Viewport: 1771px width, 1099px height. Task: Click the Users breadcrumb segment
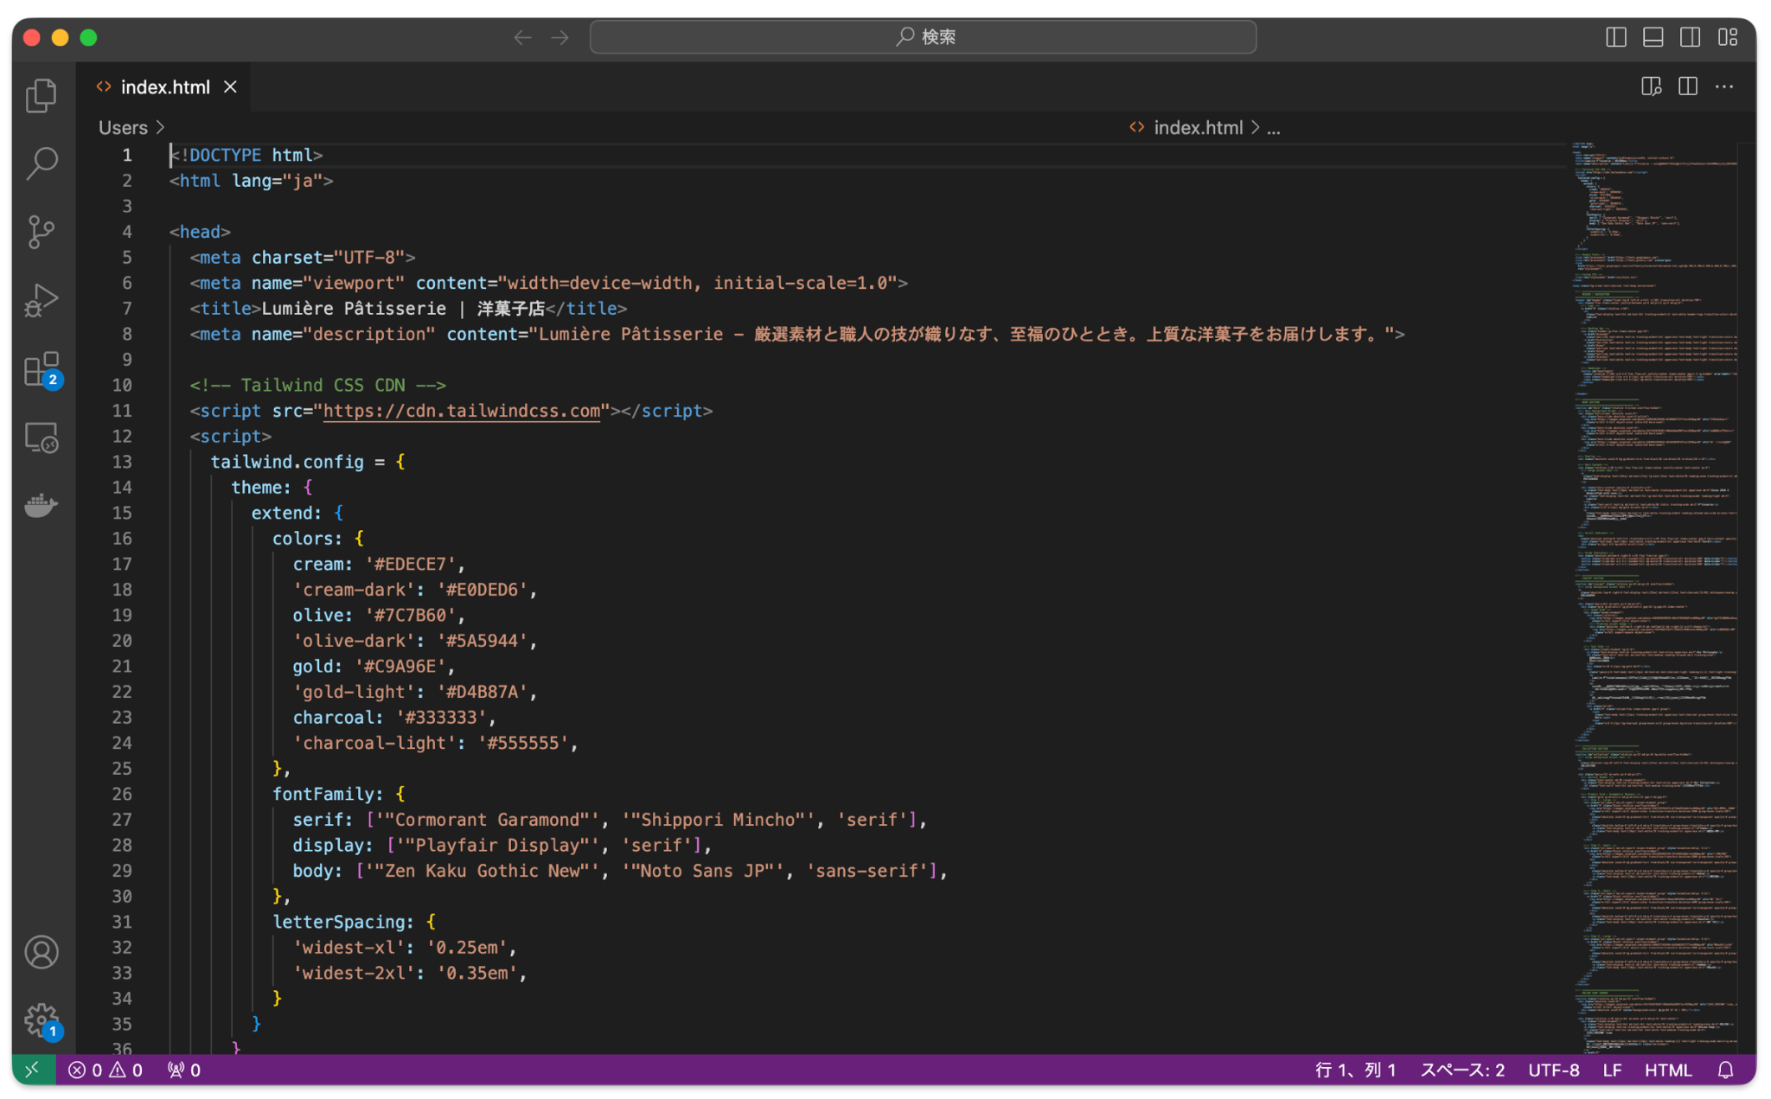coord(123,128)
